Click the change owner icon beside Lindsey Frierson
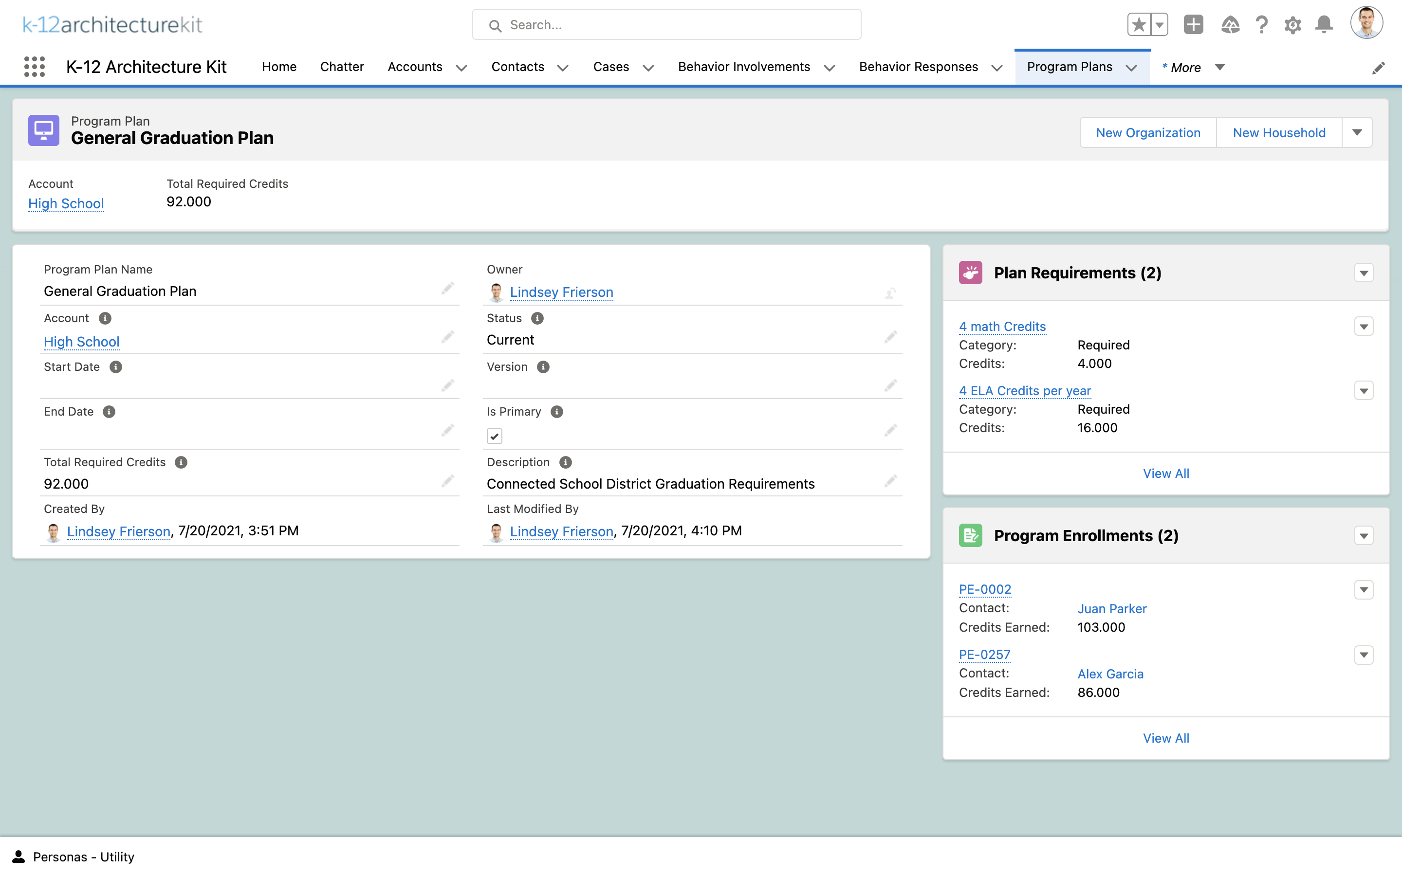The width and height of the screenshot is (1402, 876). [x=890, y=292]
